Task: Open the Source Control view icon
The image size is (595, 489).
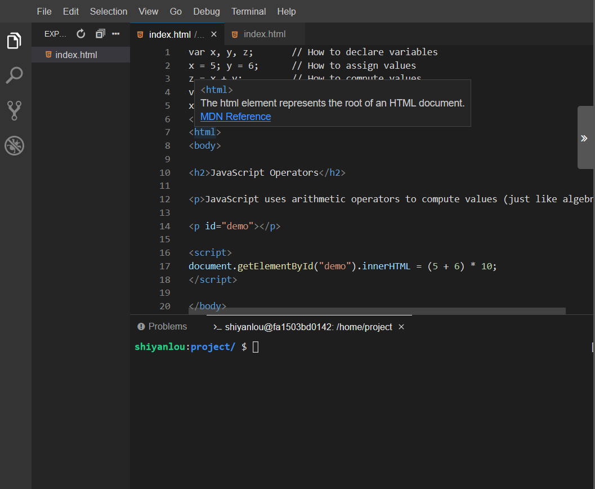Action: (x=14, y=110)
